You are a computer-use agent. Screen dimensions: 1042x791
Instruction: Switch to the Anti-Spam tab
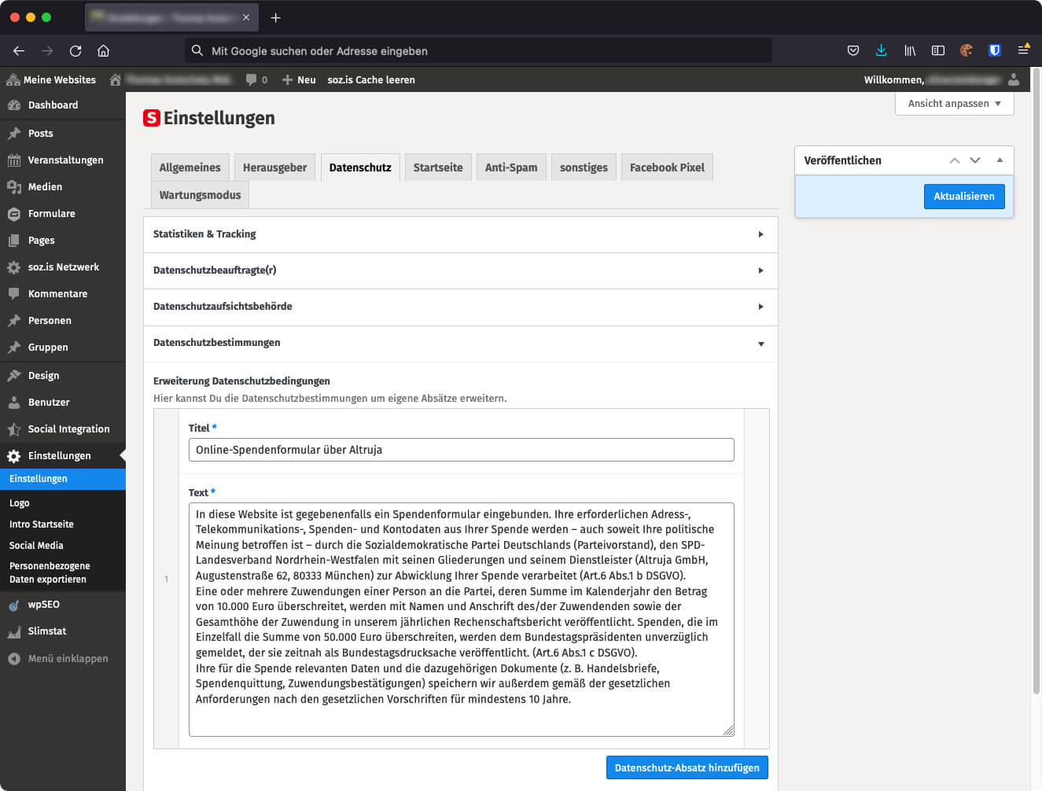(510, 167)
